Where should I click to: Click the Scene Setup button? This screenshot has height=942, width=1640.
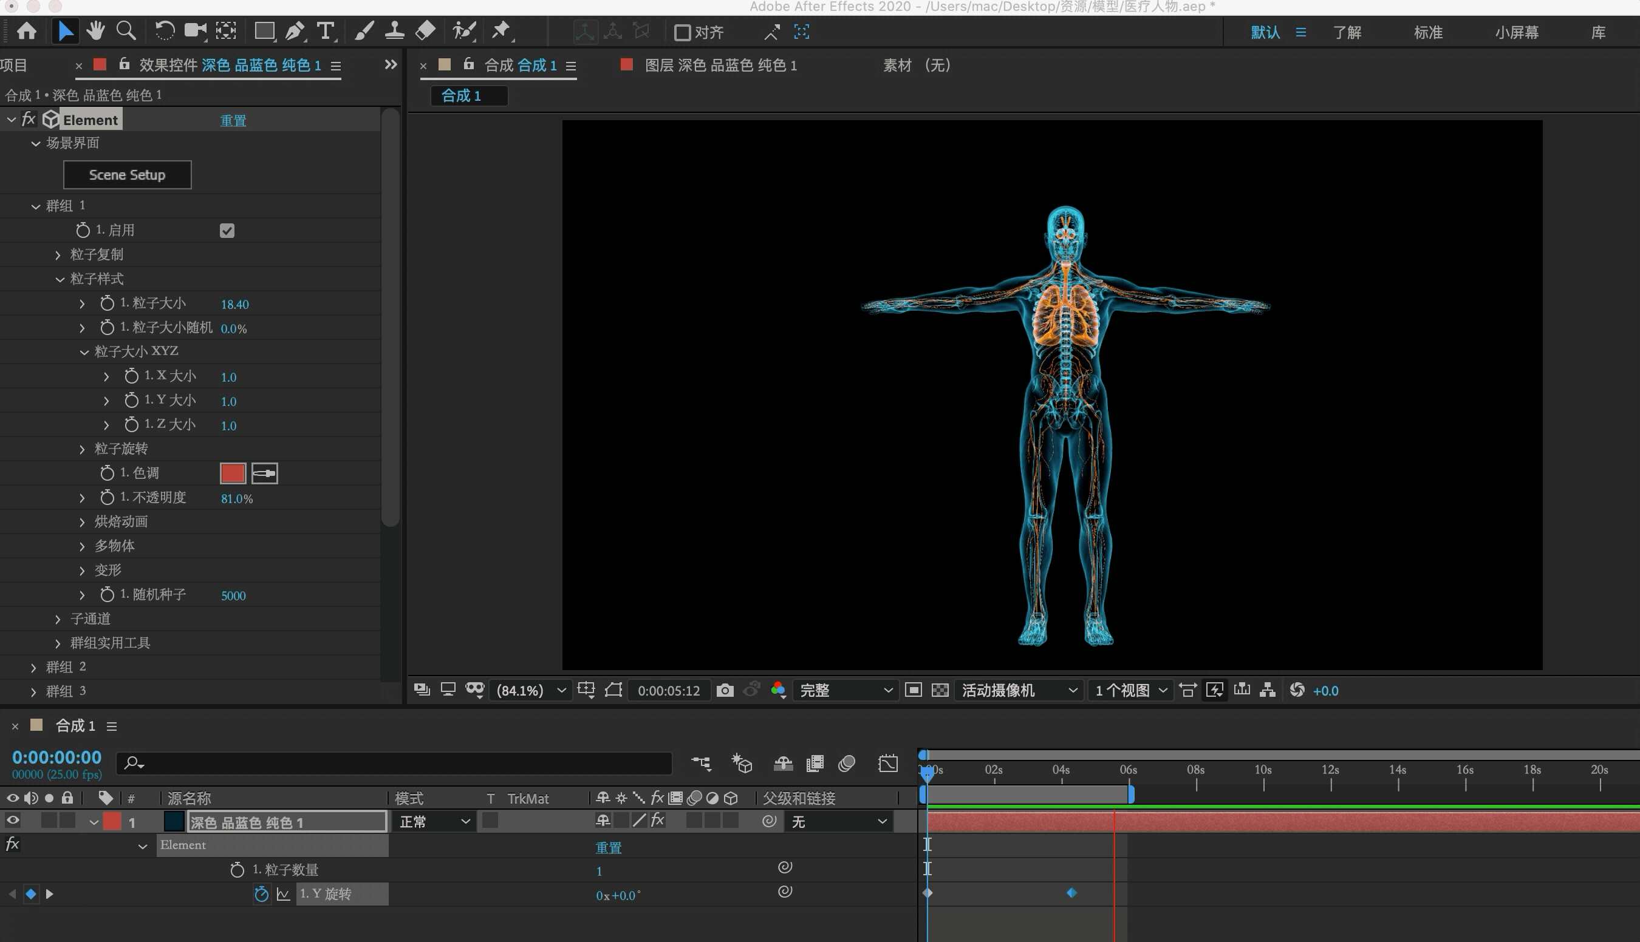click(127, 175)
